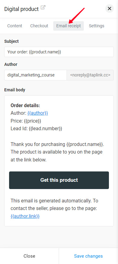Open the external link icon beside Digital product
The image size is (118, 264).
tap(43, 8)
